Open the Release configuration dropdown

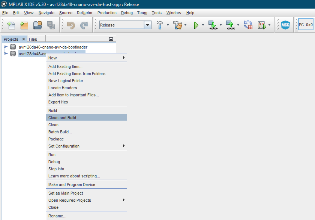point(148,25)
